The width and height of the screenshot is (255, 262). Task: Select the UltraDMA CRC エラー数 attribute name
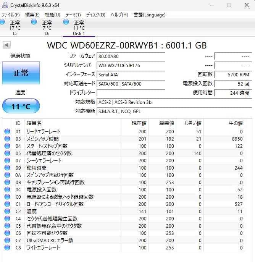pos(50,241)
